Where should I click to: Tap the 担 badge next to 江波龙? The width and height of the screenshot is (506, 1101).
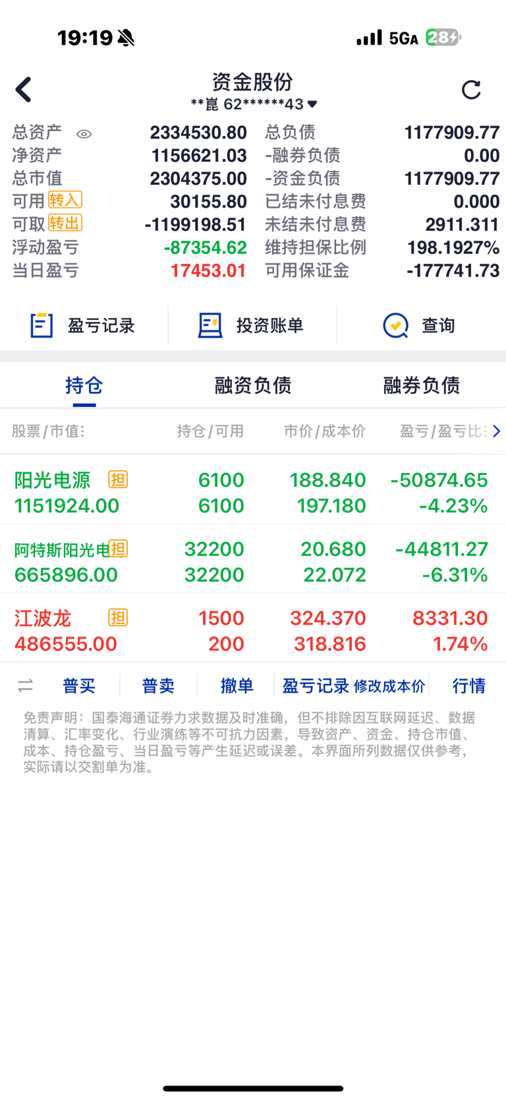pyautogui.click(x=118, y=617)
